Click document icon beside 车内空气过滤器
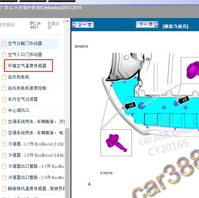 (4, 99)
